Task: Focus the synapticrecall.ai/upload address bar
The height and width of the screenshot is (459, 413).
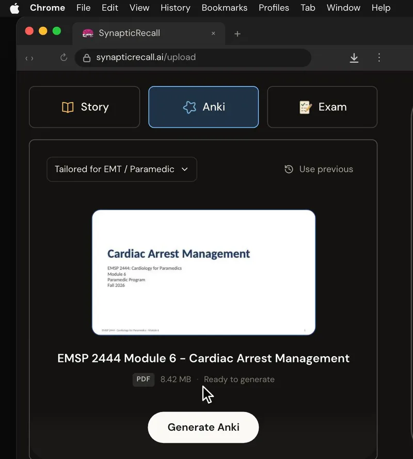Action: click(193, 58)
